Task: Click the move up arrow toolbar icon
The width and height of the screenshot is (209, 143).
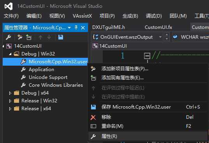Action: click(x=40, y=38)
